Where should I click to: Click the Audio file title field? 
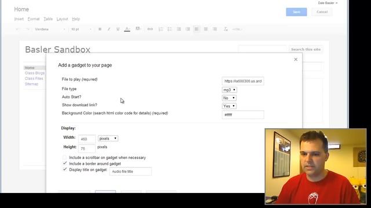click(x=130, y=172)
